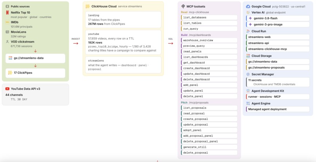Click the read_proposal tool row
Screen dimensions: 316x162
click(x=209, y=114)
